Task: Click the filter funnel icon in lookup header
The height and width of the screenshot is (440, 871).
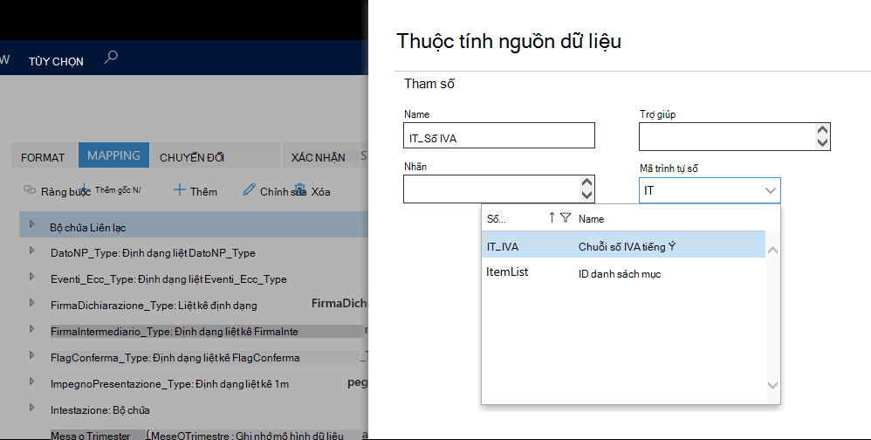Action: pyautogui.click(x=566, y=217)
